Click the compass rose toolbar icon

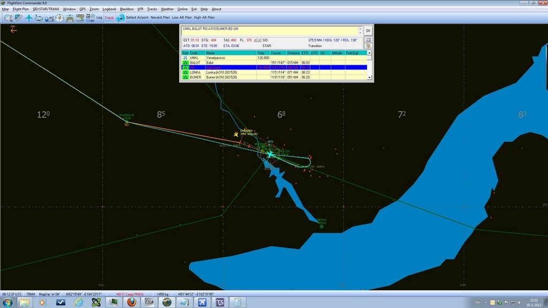[59, 18]
